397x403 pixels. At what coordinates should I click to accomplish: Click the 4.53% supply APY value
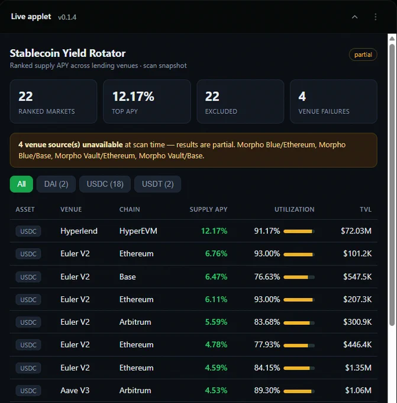point(216,391)
